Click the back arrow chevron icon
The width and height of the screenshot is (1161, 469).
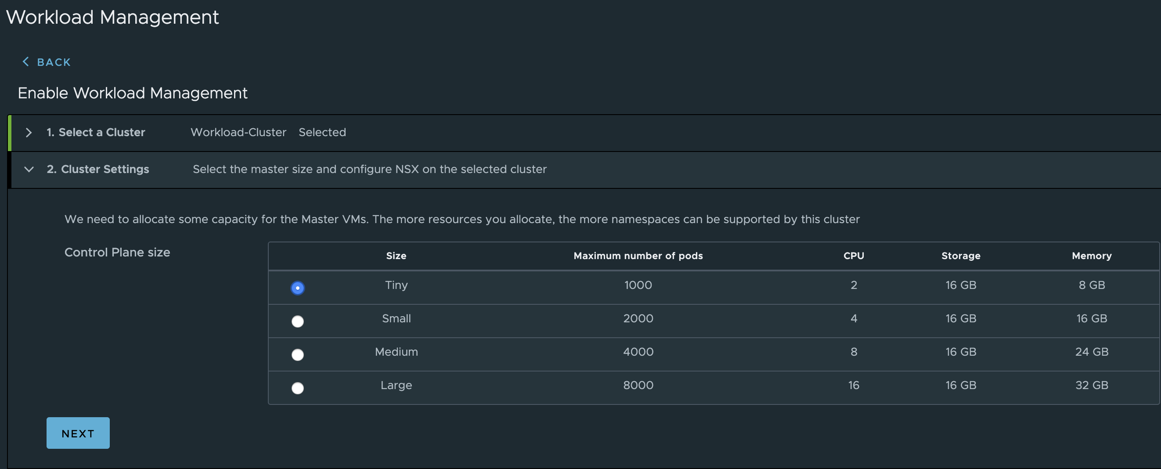(26, 62)
